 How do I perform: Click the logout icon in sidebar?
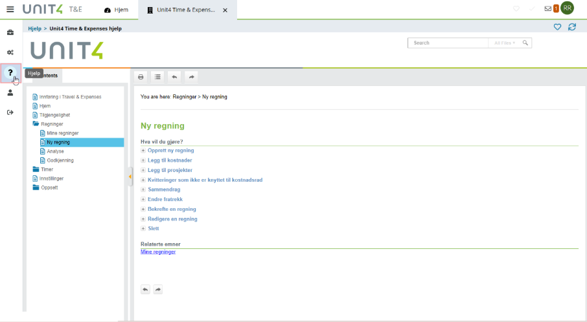(x=10, y=113)
